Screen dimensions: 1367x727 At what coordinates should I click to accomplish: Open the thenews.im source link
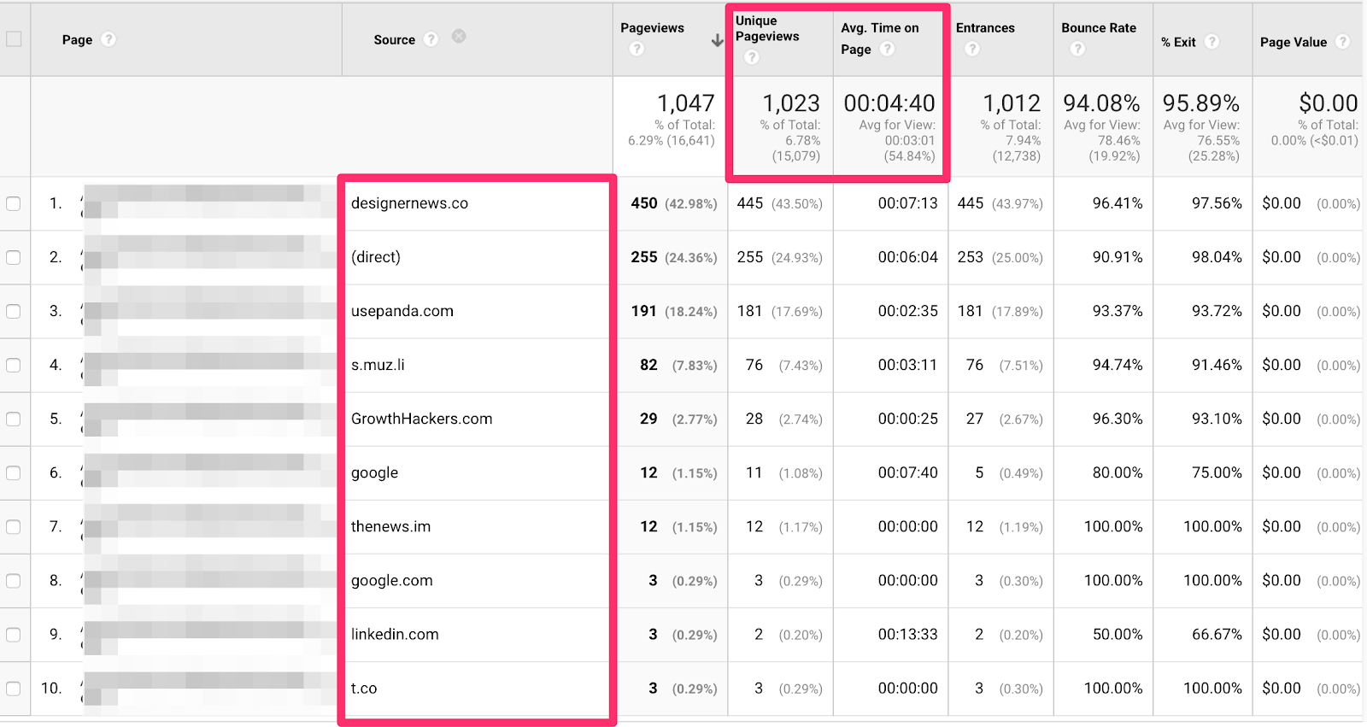point(390,526)
